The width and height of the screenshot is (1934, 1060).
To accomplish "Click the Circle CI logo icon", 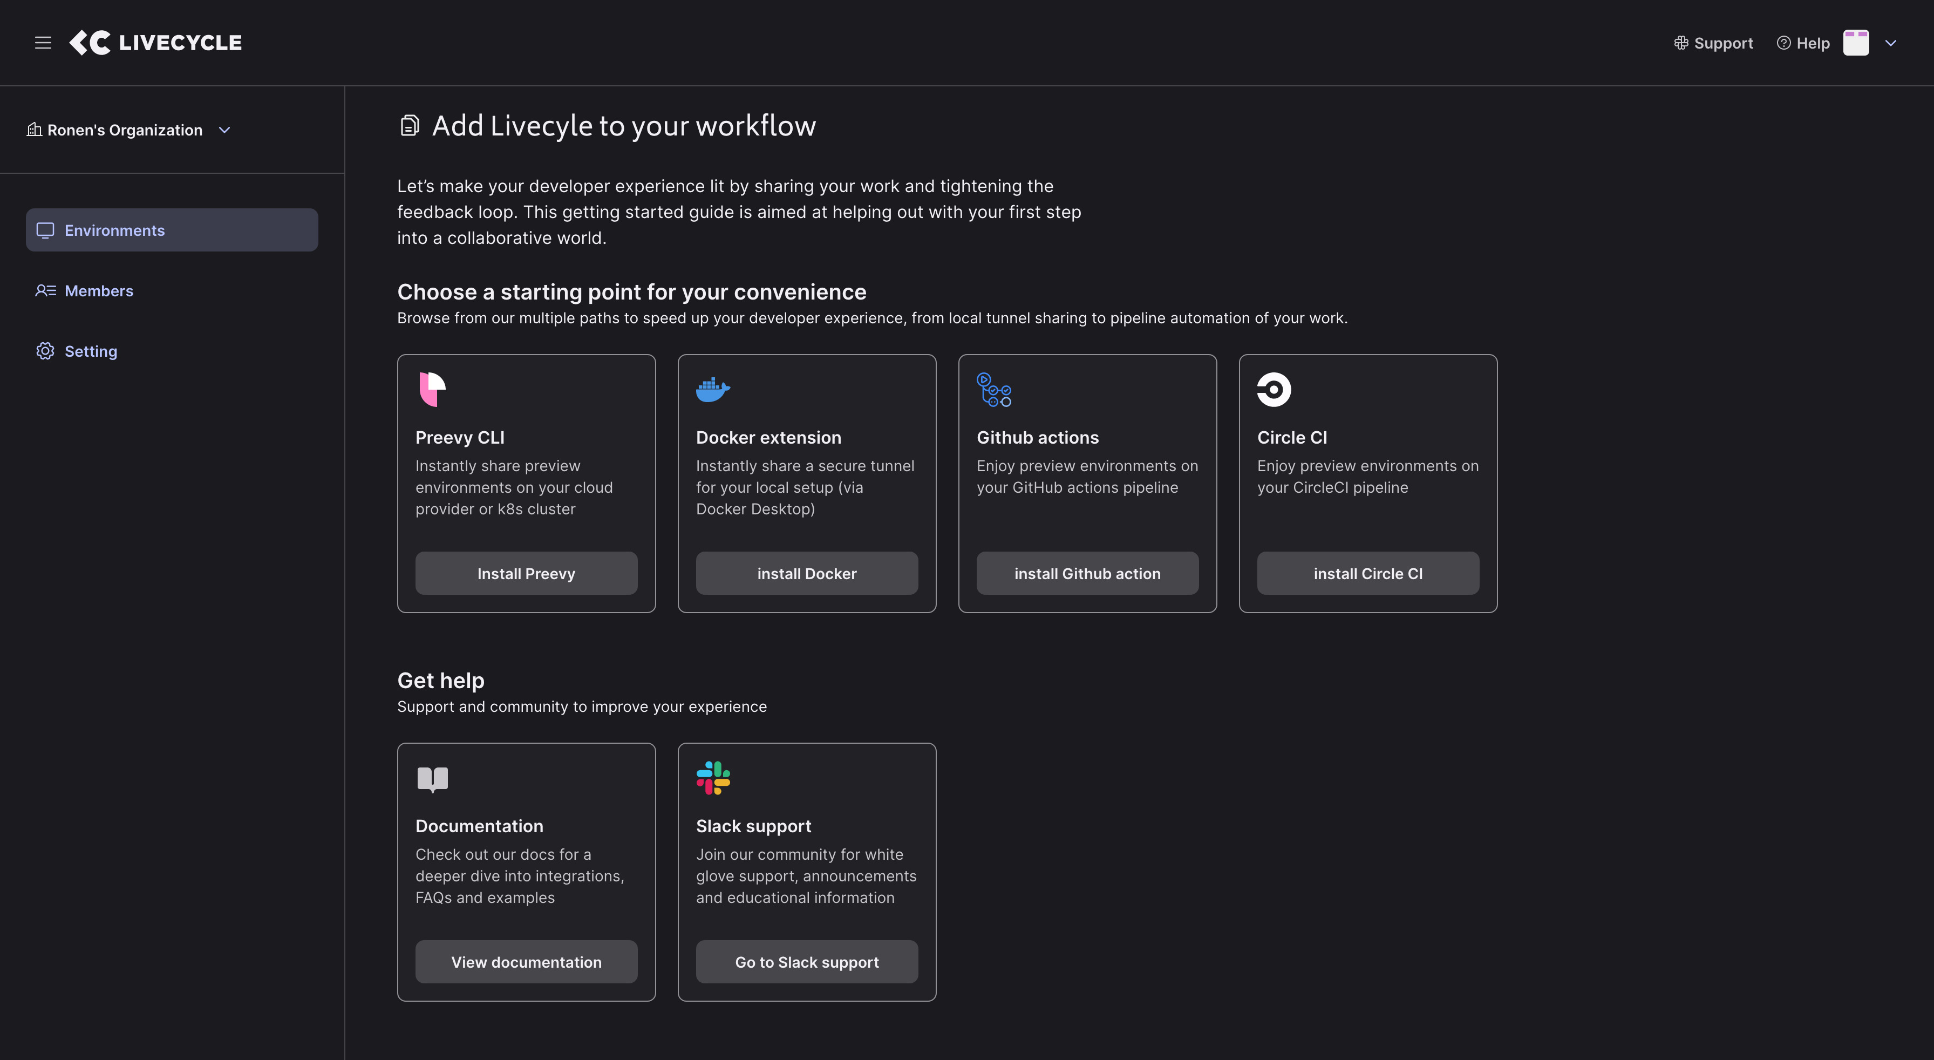I will 1274,389.
